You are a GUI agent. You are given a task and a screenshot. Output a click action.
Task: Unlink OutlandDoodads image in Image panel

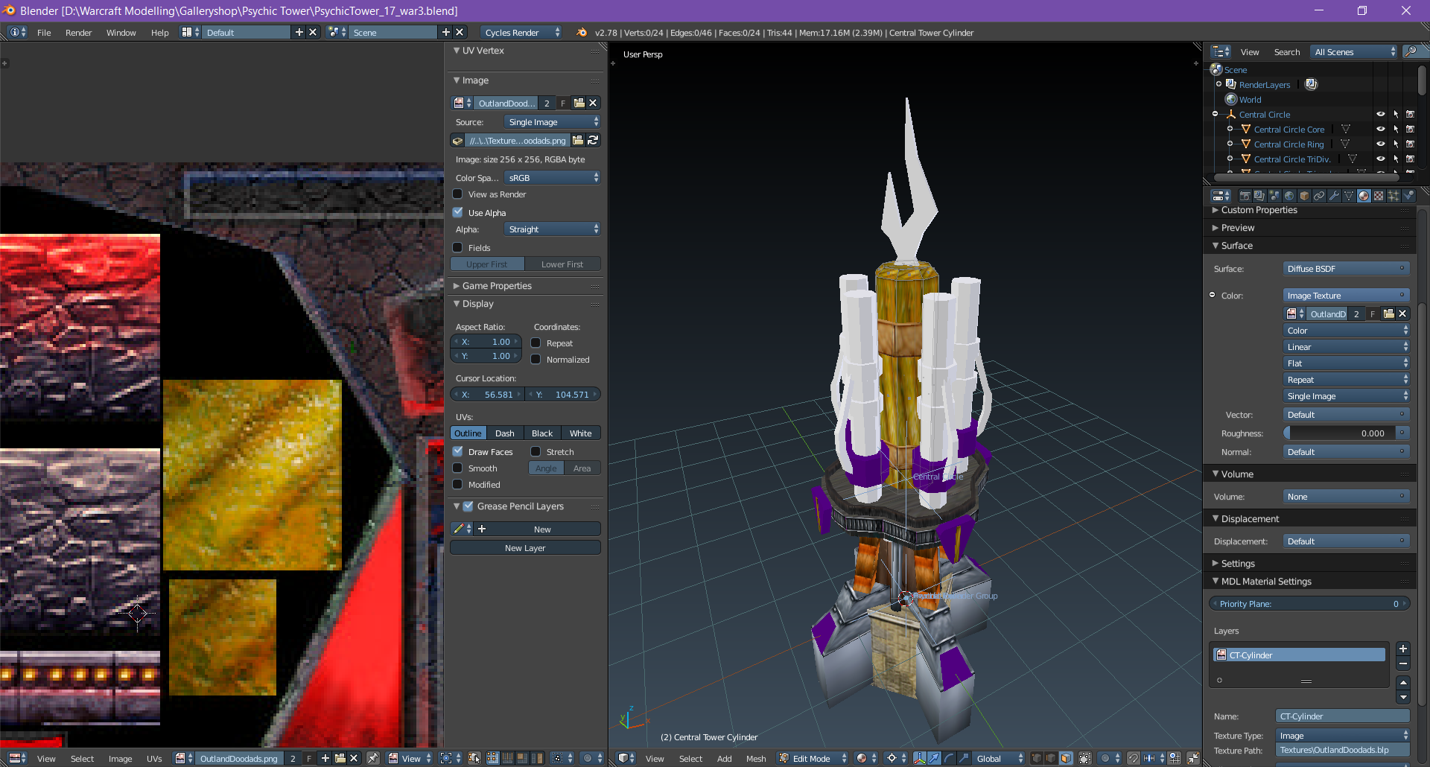(593, 103)
